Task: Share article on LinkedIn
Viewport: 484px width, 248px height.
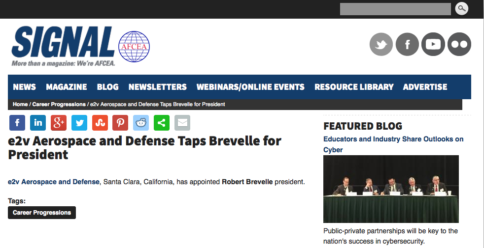Action: click(x=38, y=123)
